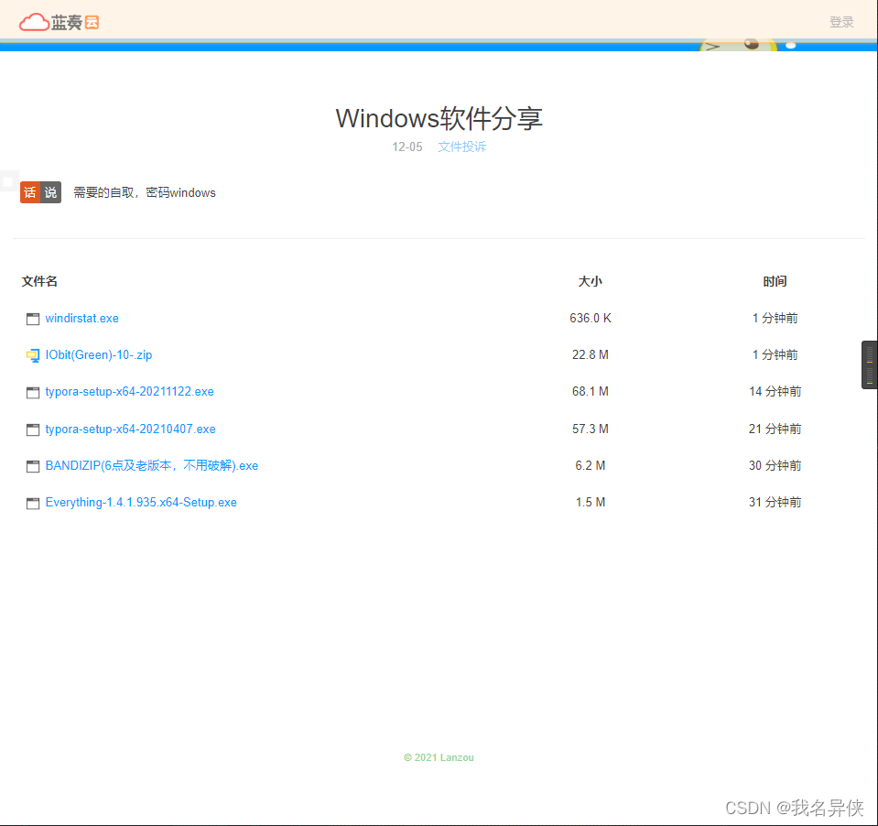Click the 6.2 M size value
The height and width of the screenshot is (826, 878).
point(591,465)
